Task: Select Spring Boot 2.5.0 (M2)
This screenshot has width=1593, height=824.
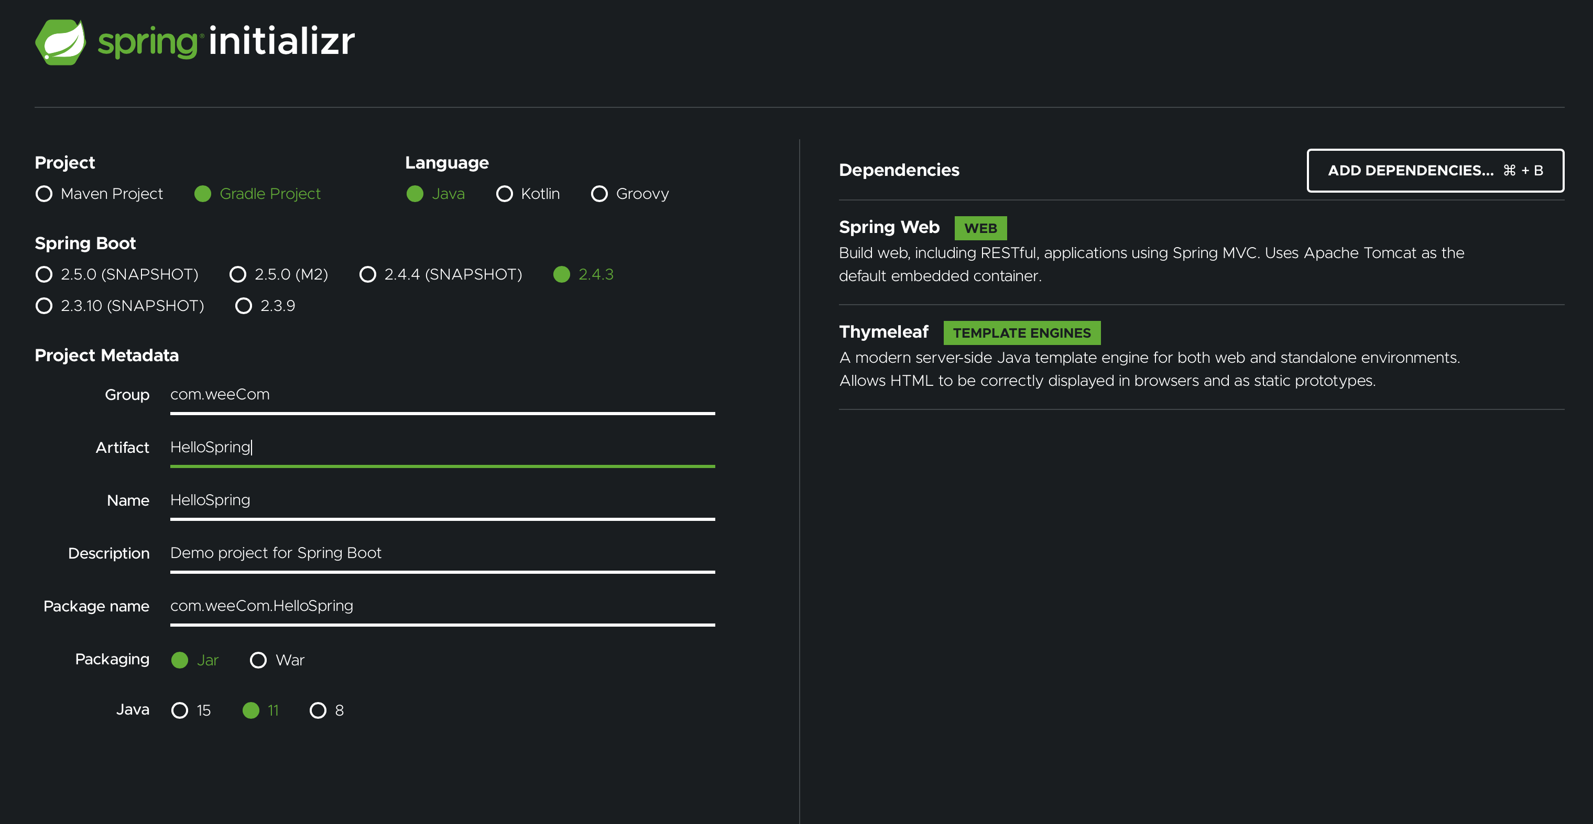Action: [238, 274]
